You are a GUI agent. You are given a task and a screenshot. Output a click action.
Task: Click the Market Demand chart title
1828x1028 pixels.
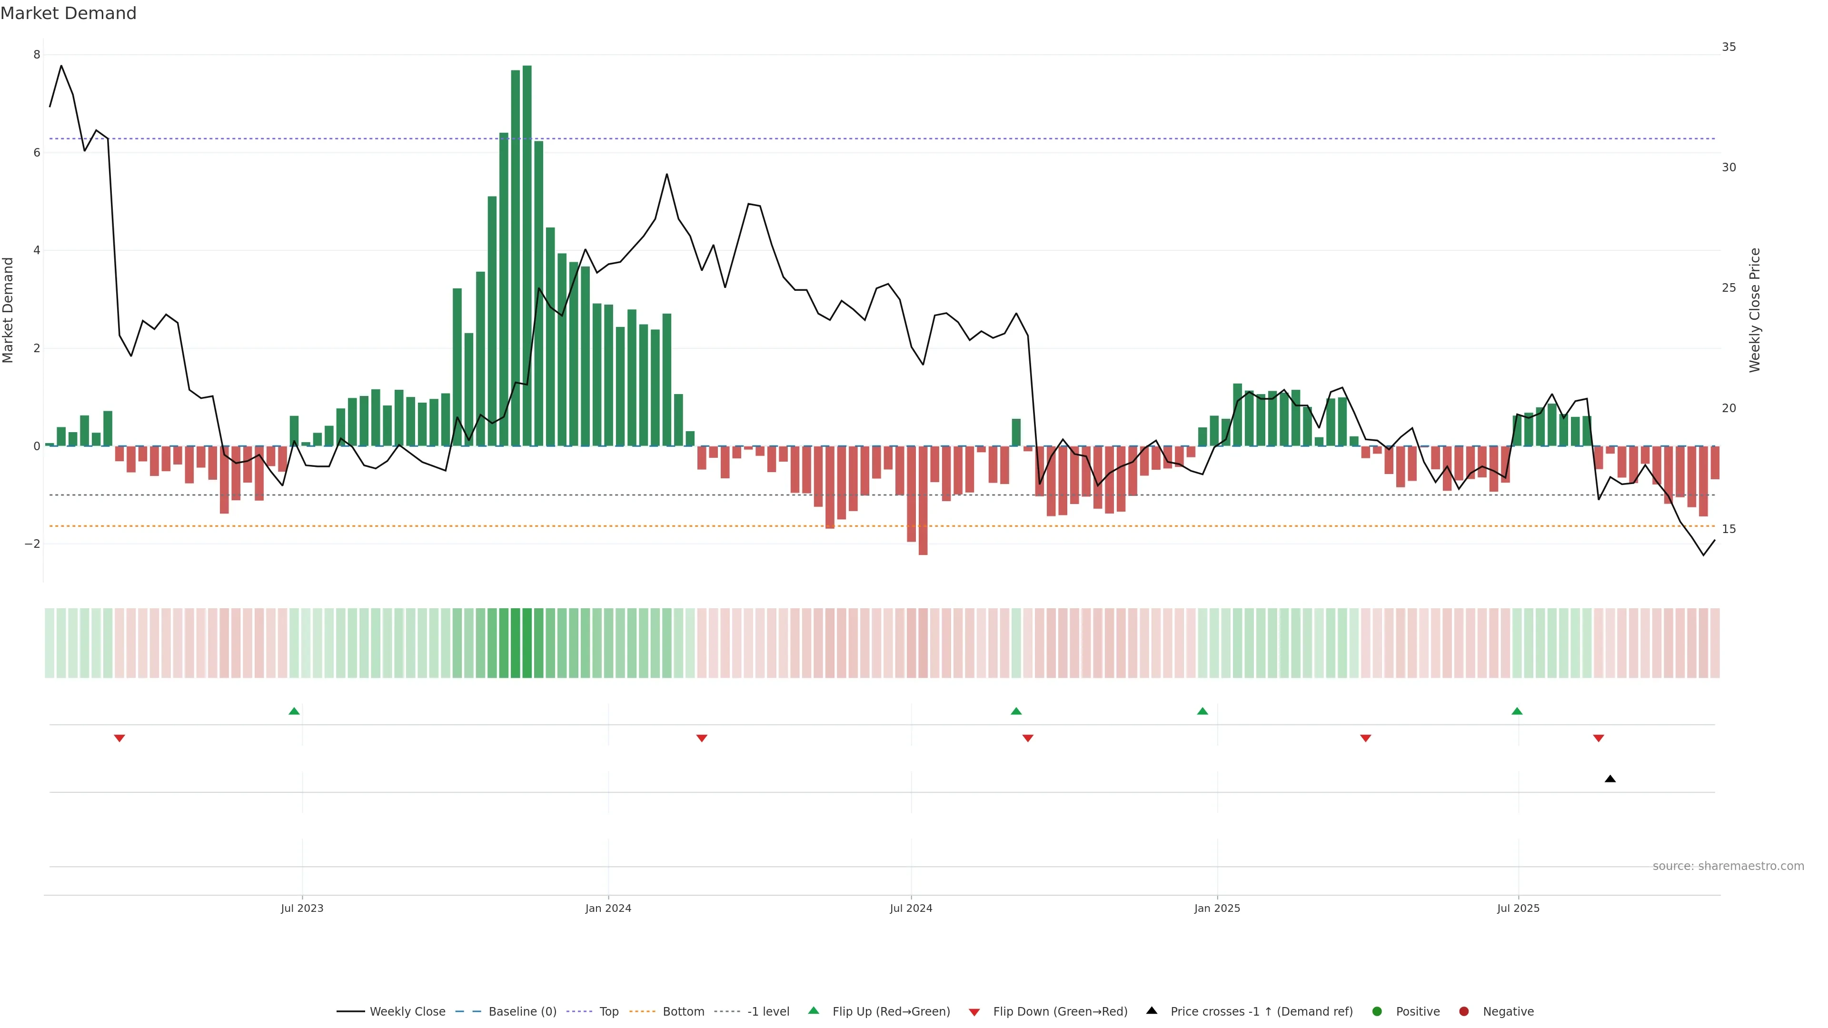pos(68,13)
